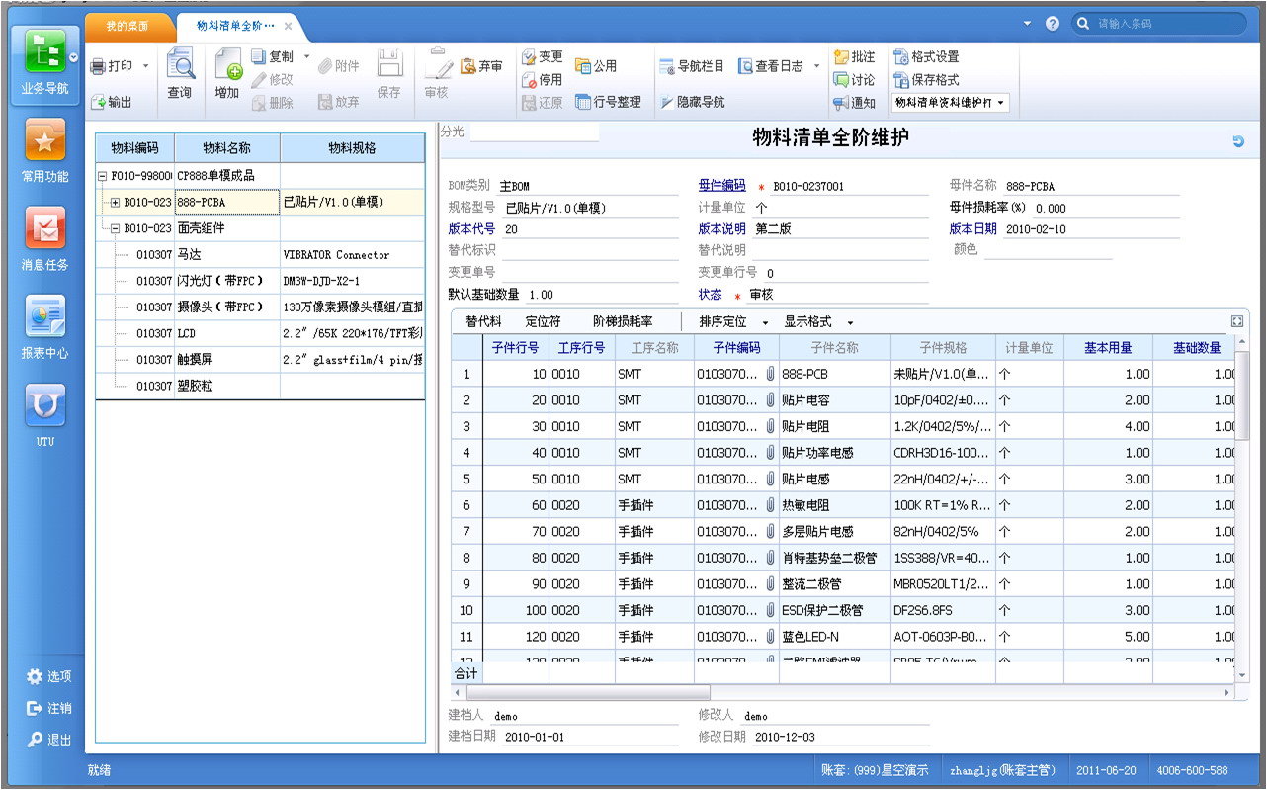Click the 查看日志 toolbar button
The height and width of the screenshot is (790, 1267).
(x=771, y=66)
